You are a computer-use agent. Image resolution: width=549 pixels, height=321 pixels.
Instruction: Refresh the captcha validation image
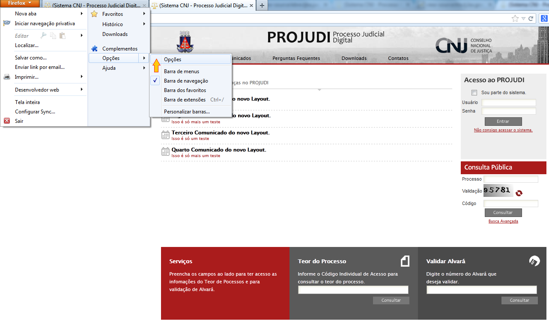pos(519,193)
